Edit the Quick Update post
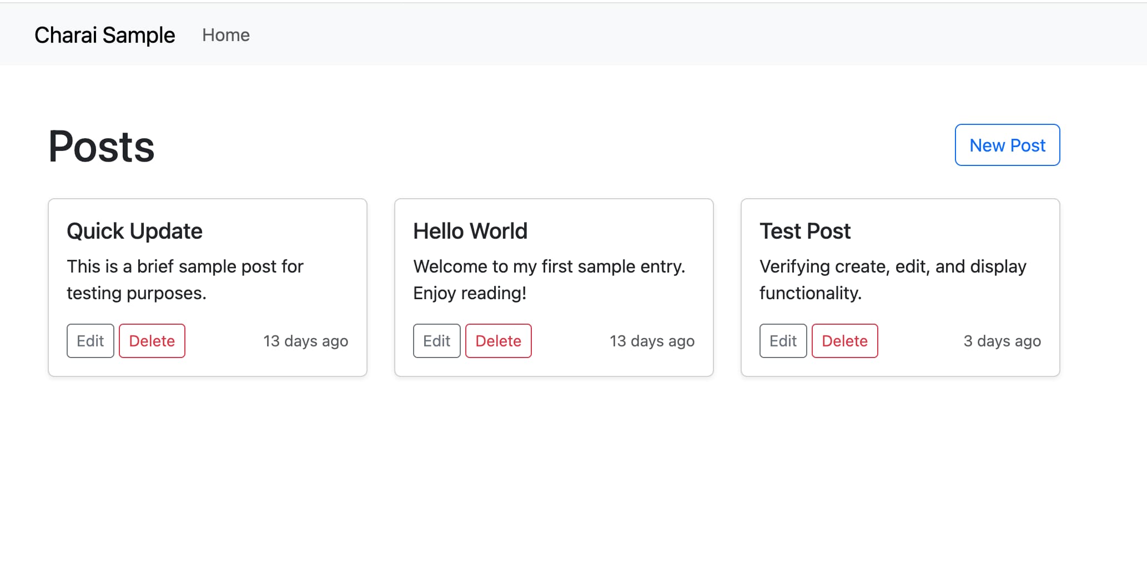The width and height of the screenshot is (1147, 564). click(x=90, y=341)
